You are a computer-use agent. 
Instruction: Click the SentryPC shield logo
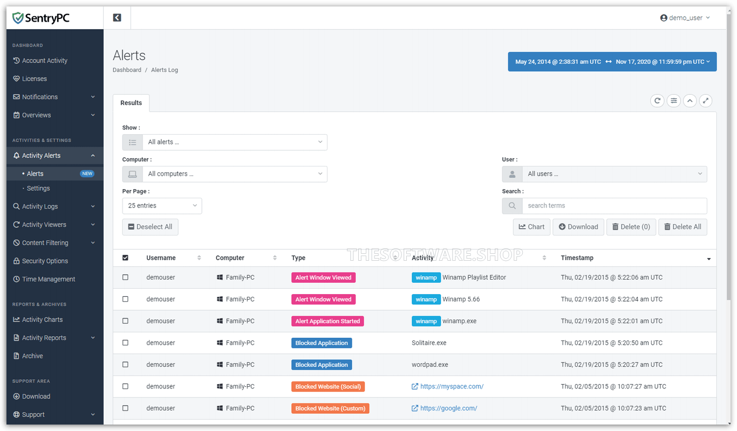(18, 18)
